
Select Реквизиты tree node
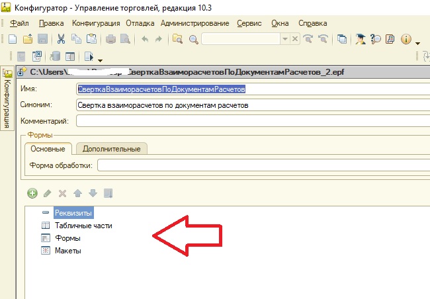pyautogui.click(x=73, y=213)
